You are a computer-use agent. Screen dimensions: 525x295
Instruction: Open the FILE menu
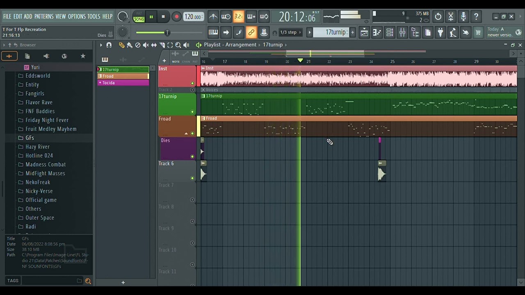(7, 16)
